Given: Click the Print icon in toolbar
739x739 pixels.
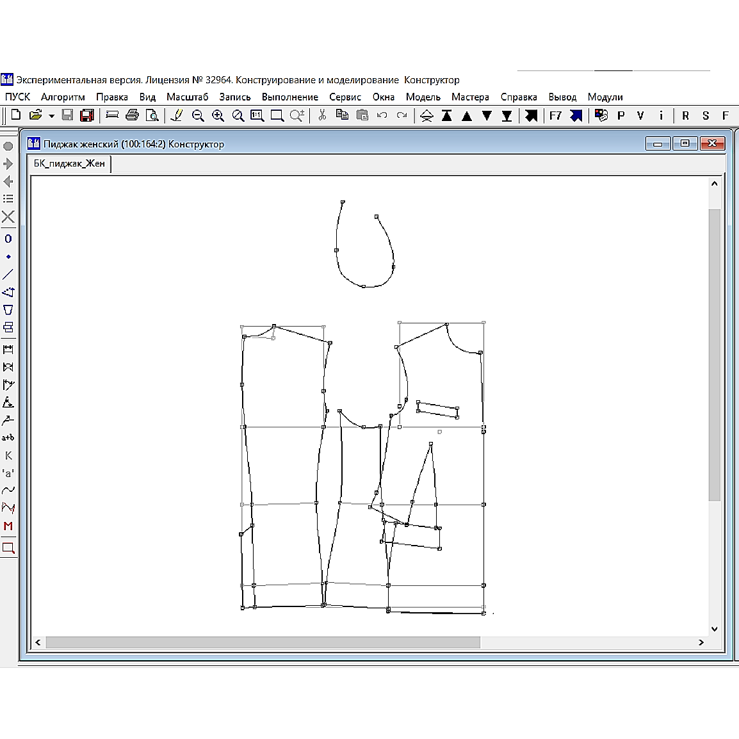Looking at the screenshot, I should tap(132, 115).
